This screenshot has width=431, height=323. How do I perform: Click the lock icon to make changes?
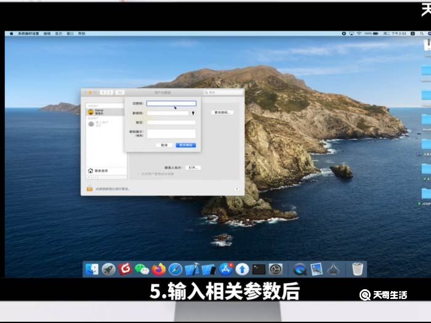pos(90,189)
